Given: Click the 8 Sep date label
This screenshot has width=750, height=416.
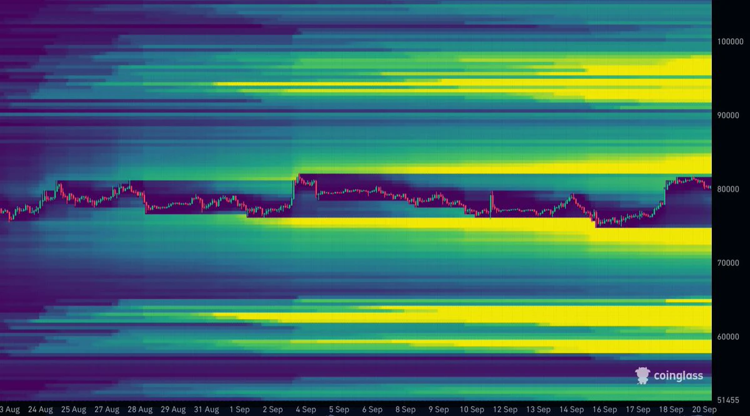Looking at the screenshot, I should (405, 410).
